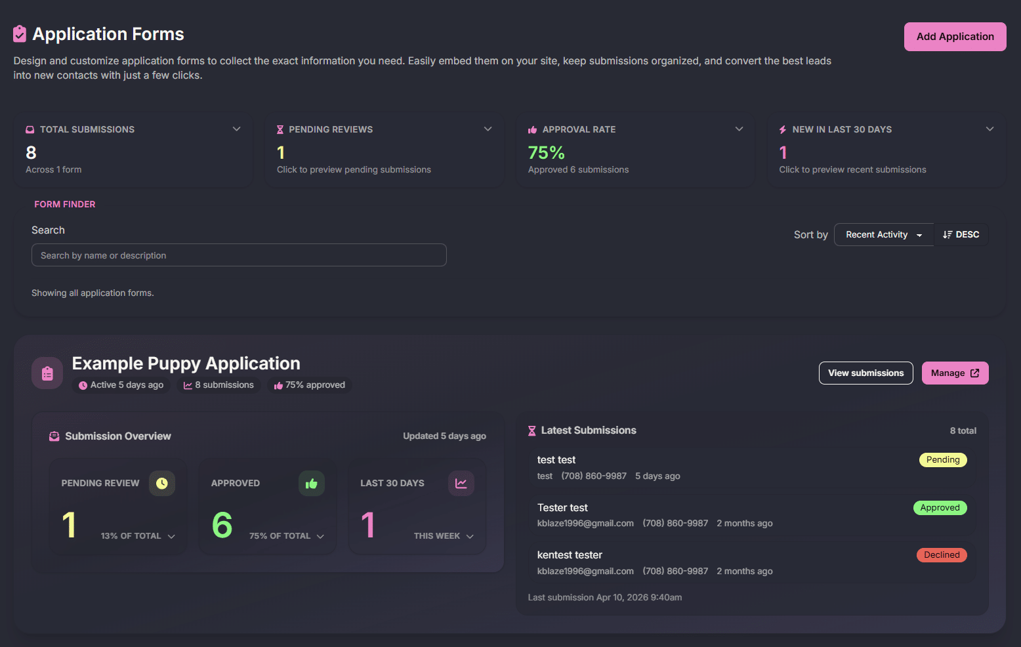Image resolution: width=1021 pixels, height=647 pixels.
Task: Expand the Total Submissions card chevron
Action: coord(237,129)
